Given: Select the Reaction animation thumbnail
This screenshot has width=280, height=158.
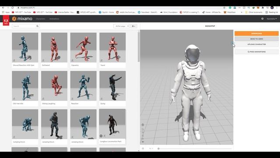Looking at the screenshot, I should tap(84, 86).
